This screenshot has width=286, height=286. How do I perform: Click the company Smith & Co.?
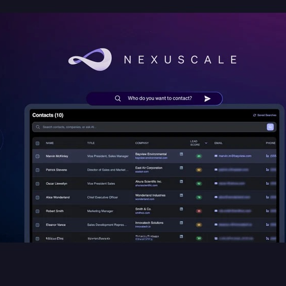tap(143, 209)
